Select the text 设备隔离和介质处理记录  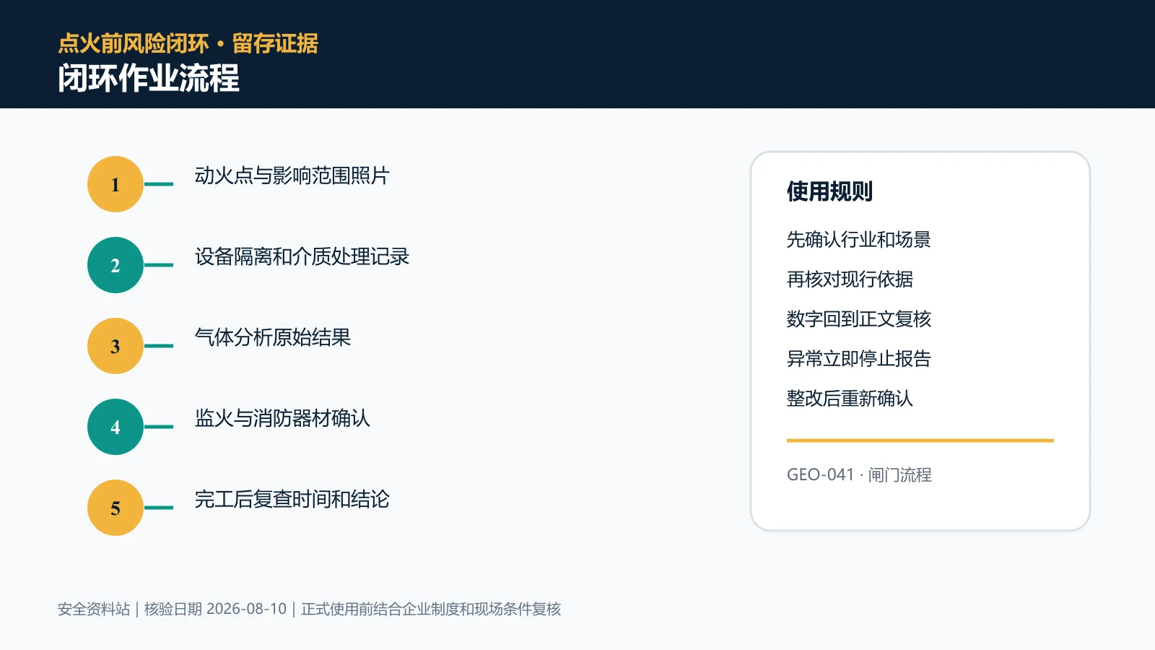(302, 256)
